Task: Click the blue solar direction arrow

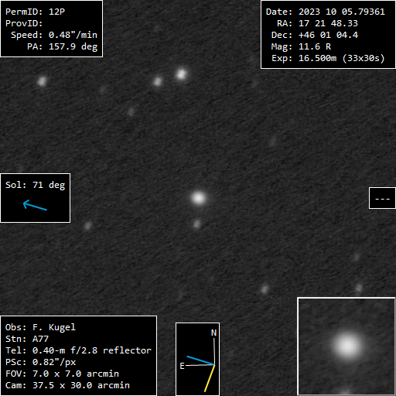Action: click(x=35, y=205)
